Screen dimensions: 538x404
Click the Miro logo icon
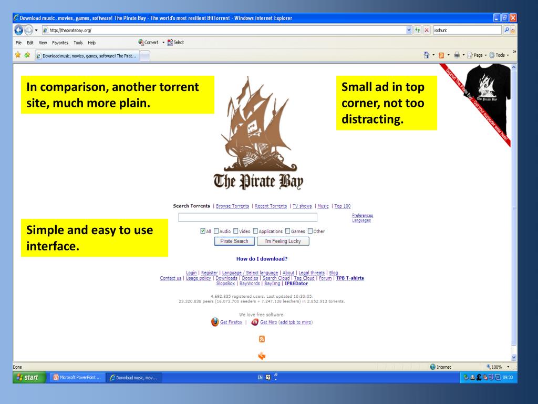255,322
